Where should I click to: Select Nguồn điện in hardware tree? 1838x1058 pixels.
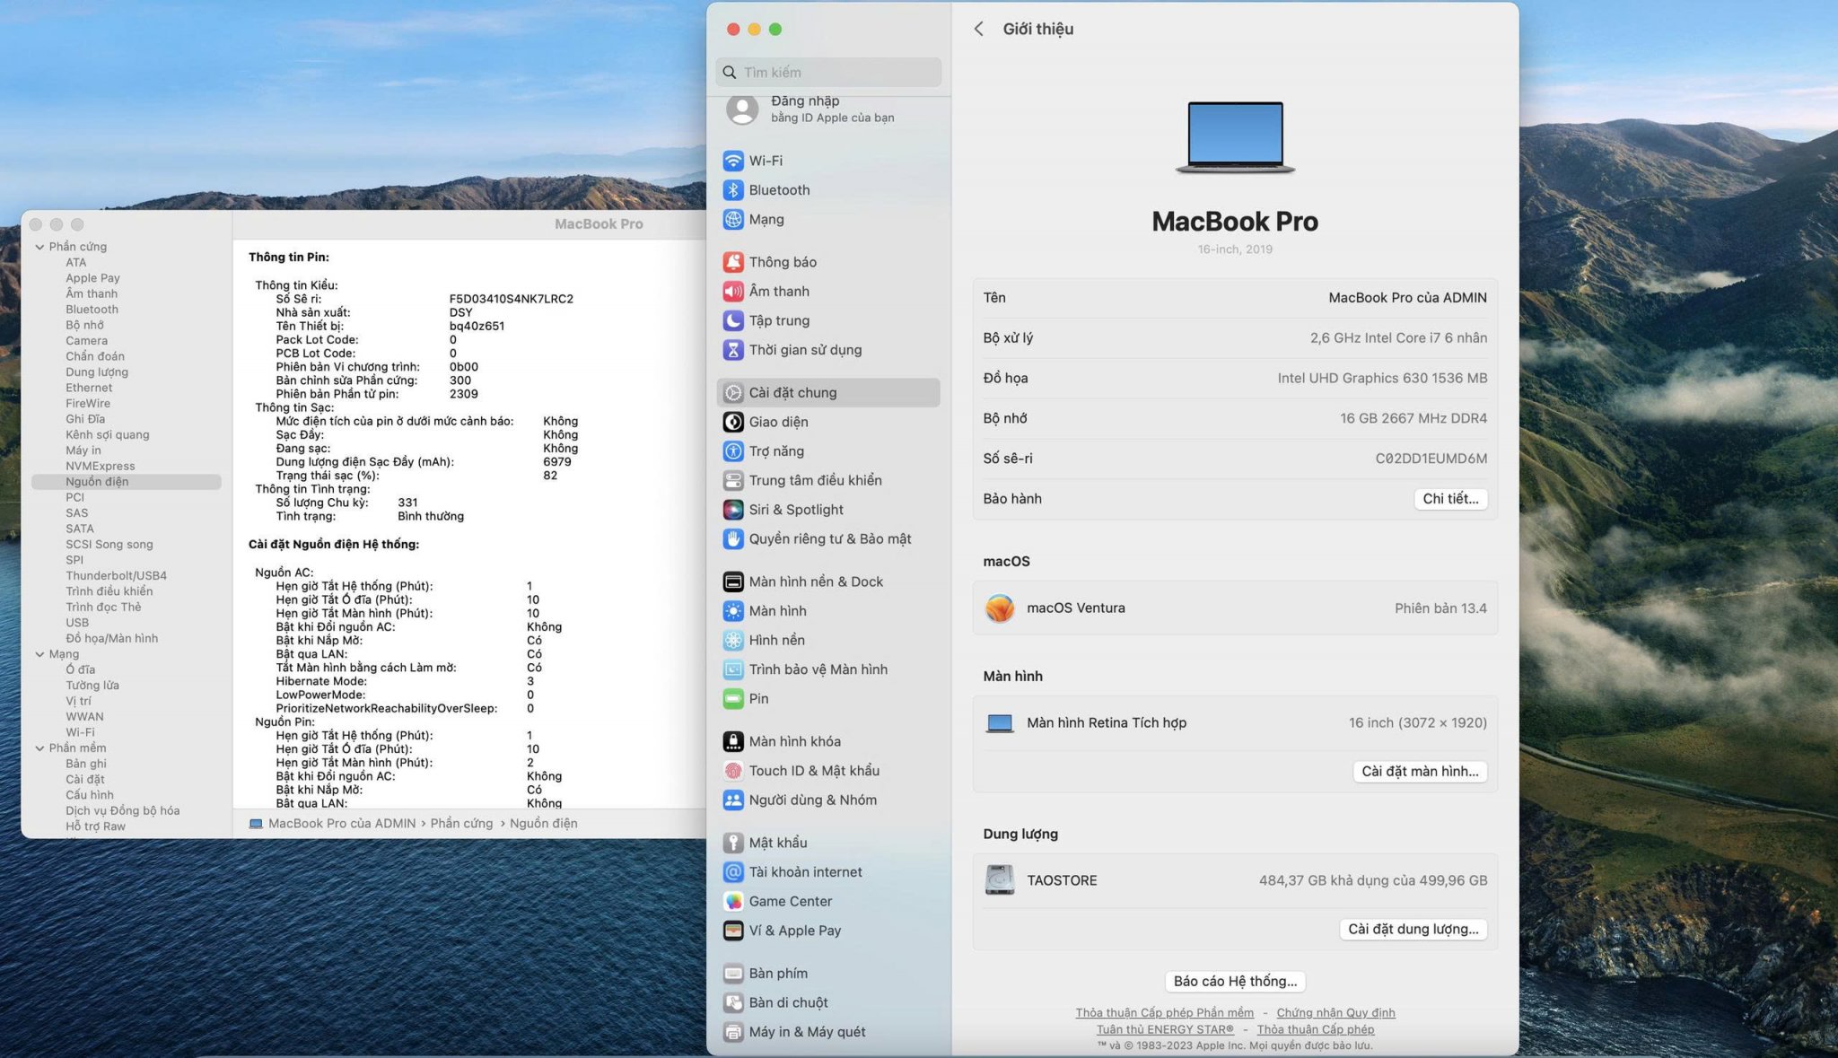click(x=126, y=482)
